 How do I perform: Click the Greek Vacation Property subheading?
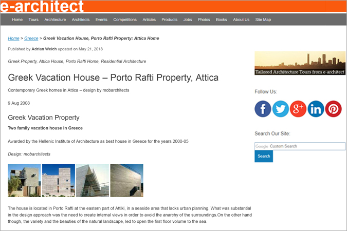click(x=44, y=118)
